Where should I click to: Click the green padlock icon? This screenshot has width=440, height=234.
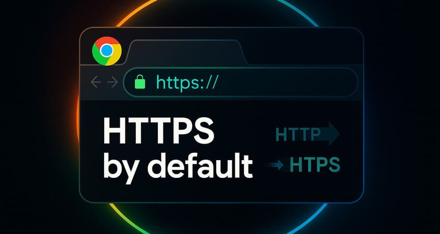[x=140, y=83]
